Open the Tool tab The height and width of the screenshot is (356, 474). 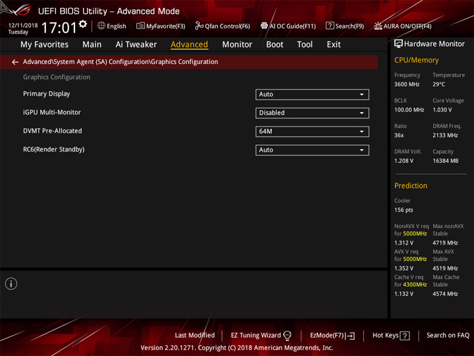pos(305,45)
